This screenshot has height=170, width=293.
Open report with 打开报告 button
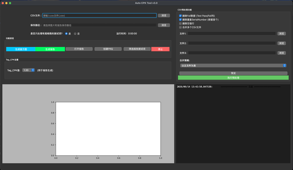79,49
